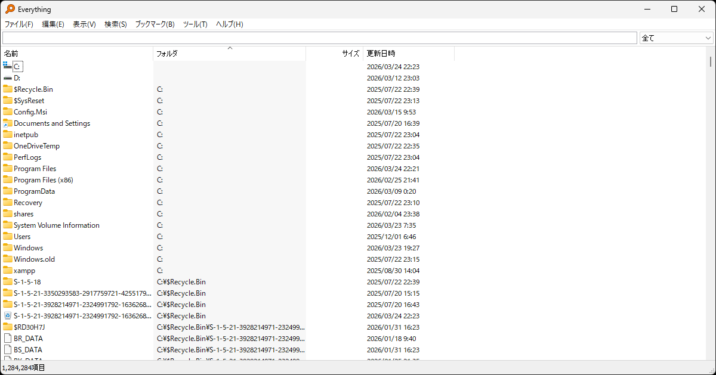Click the D: drive icon
The width and height of the screenshot is (716, 375).
tap(7, 78)
